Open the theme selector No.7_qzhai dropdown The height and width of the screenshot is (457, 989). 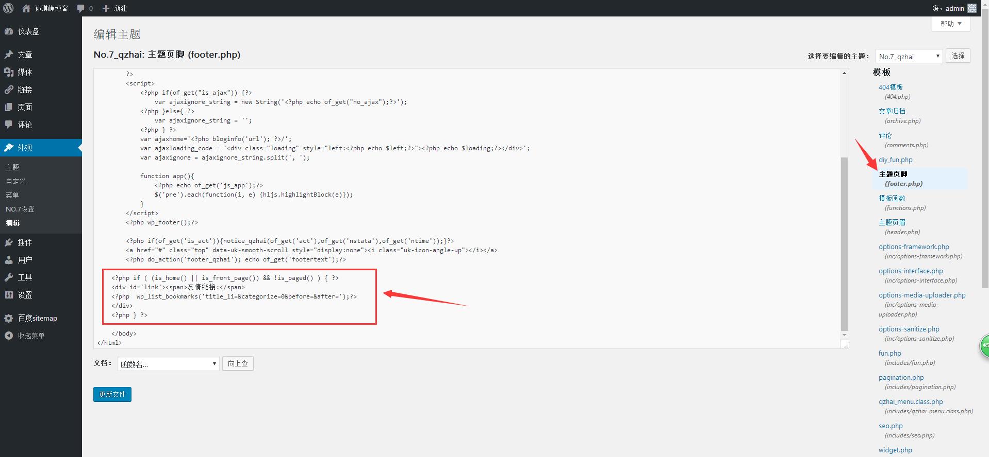909,56
